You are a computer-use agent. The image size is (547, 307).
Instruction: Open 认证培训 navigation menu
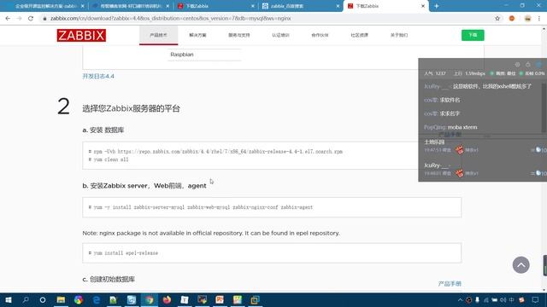coord(280,35)
